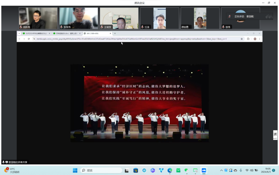Open WeChat from the taskbar
The height and width of the screenshot is (175, 279).
pos(187,170)
